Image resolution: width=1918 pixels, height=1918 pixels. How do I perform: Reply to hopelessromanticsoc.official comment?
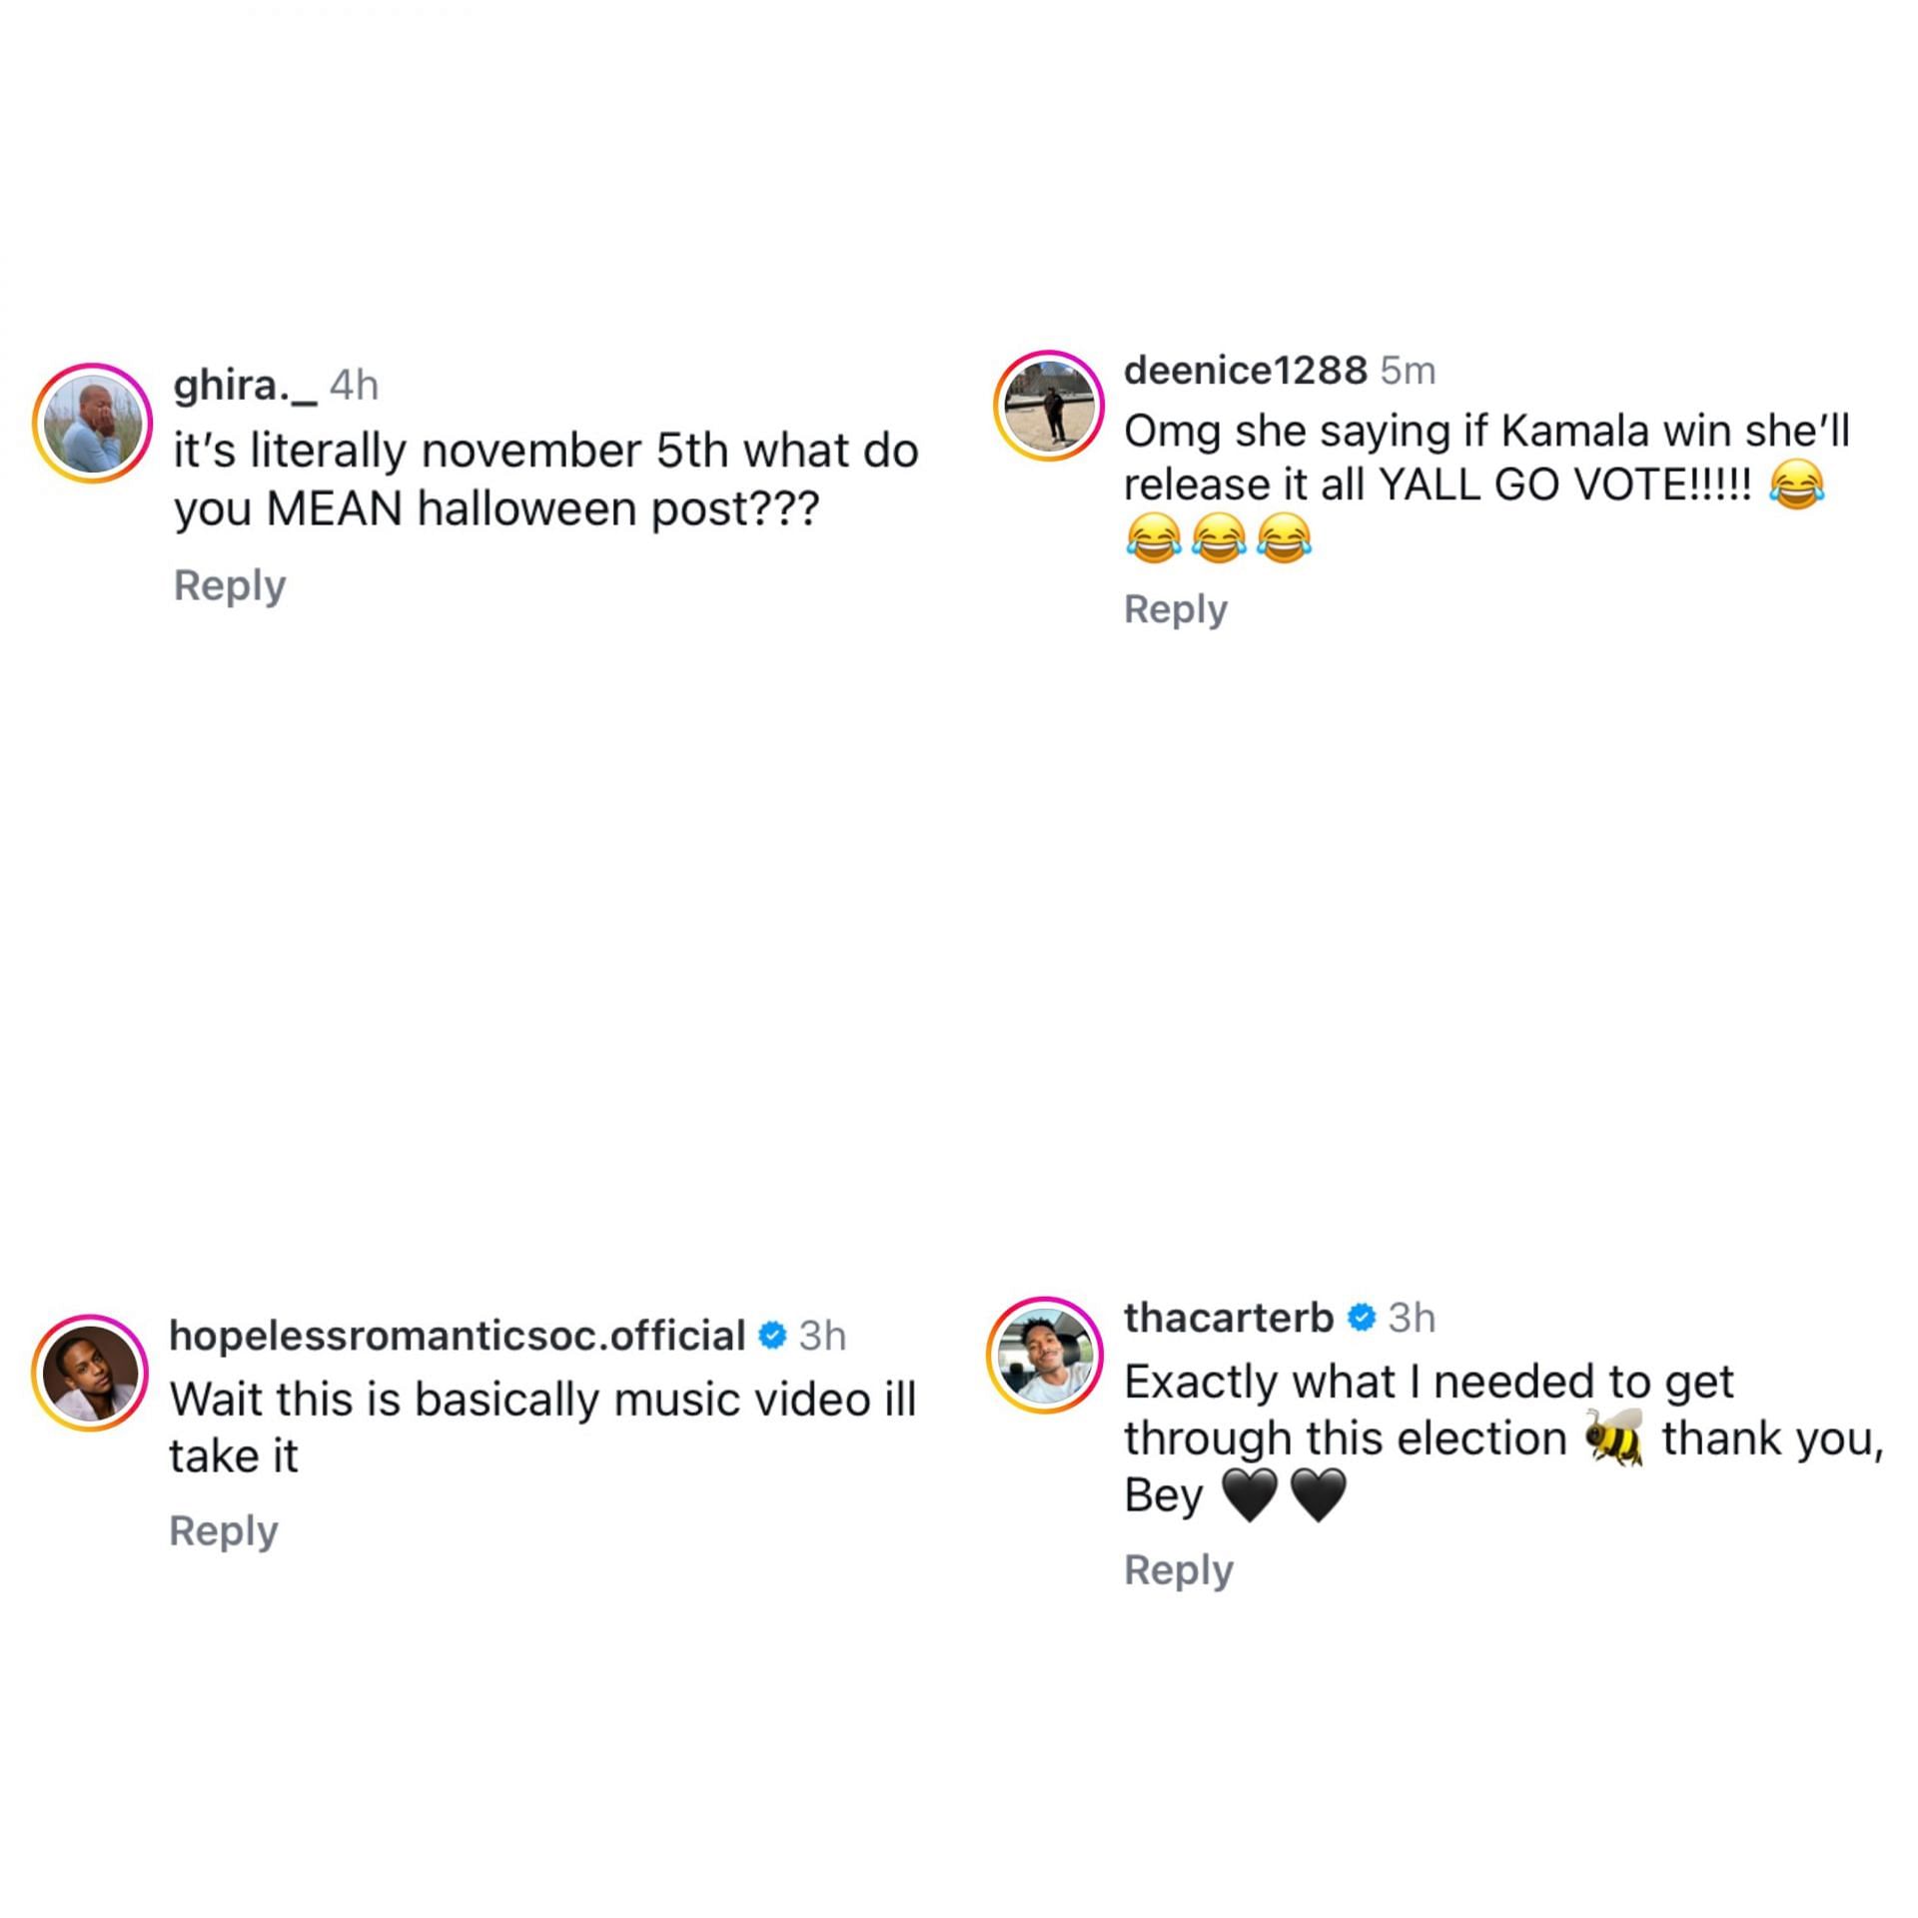coord(224,1530)
